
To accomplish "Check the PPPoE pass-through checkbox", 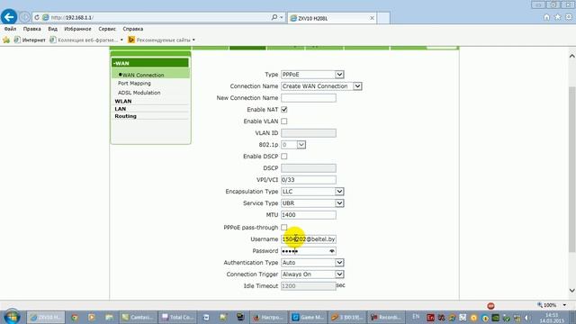I will [x=284, y=228].
